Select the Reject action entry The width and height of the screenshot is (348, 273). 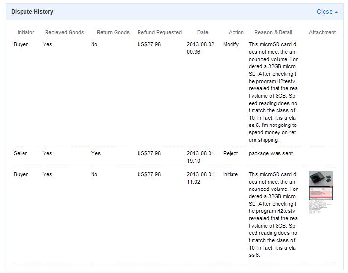231,153
